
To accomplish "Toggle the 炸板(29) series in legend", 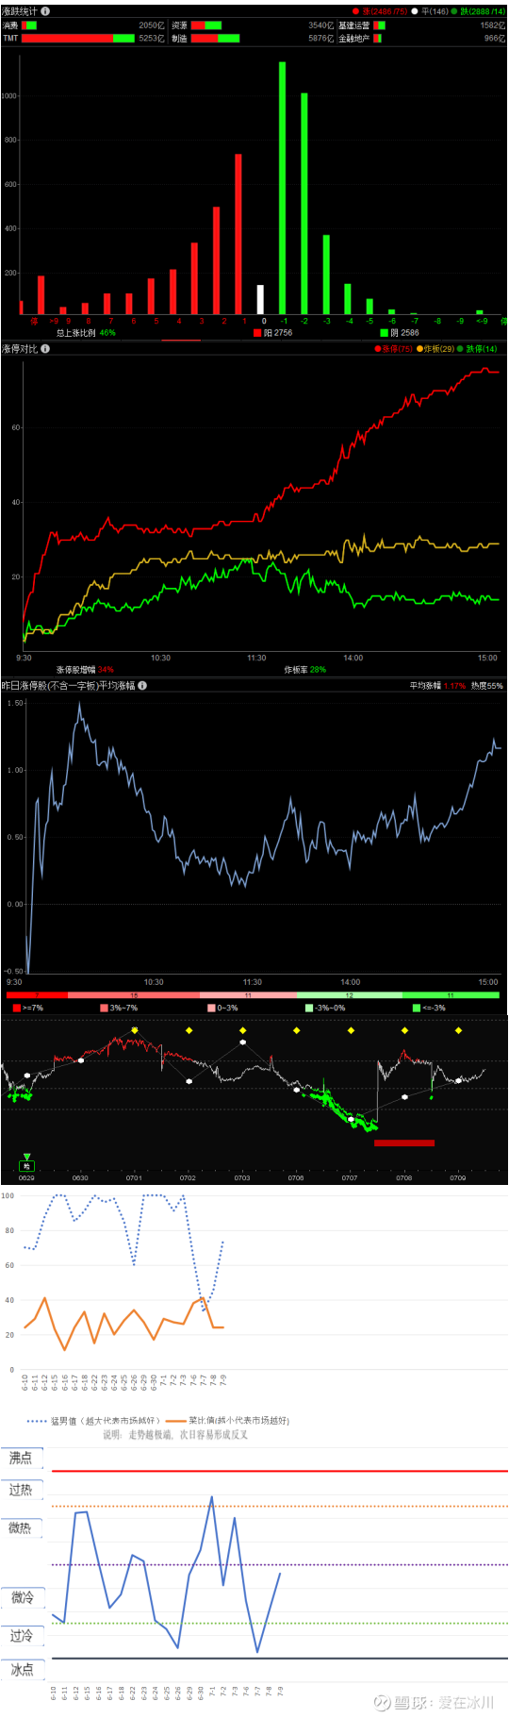I will pyautogui.click(x=435, y=349).
